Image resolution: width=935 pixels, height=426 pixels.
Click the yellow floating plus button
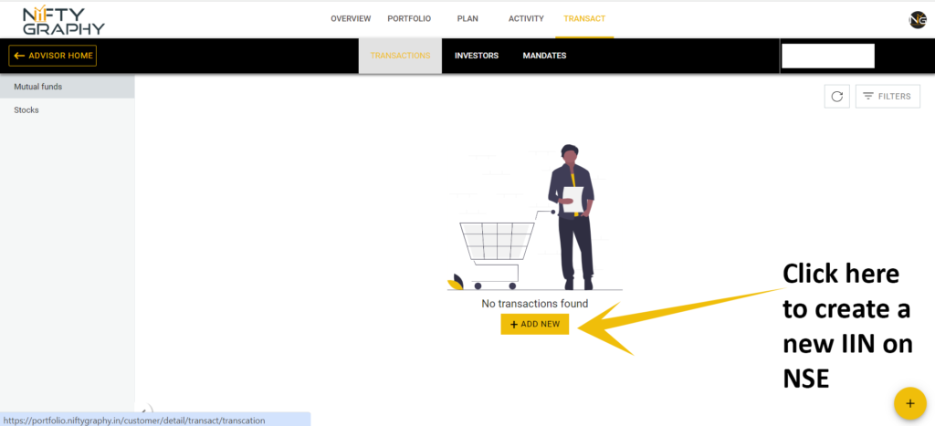tap(910, 403)
